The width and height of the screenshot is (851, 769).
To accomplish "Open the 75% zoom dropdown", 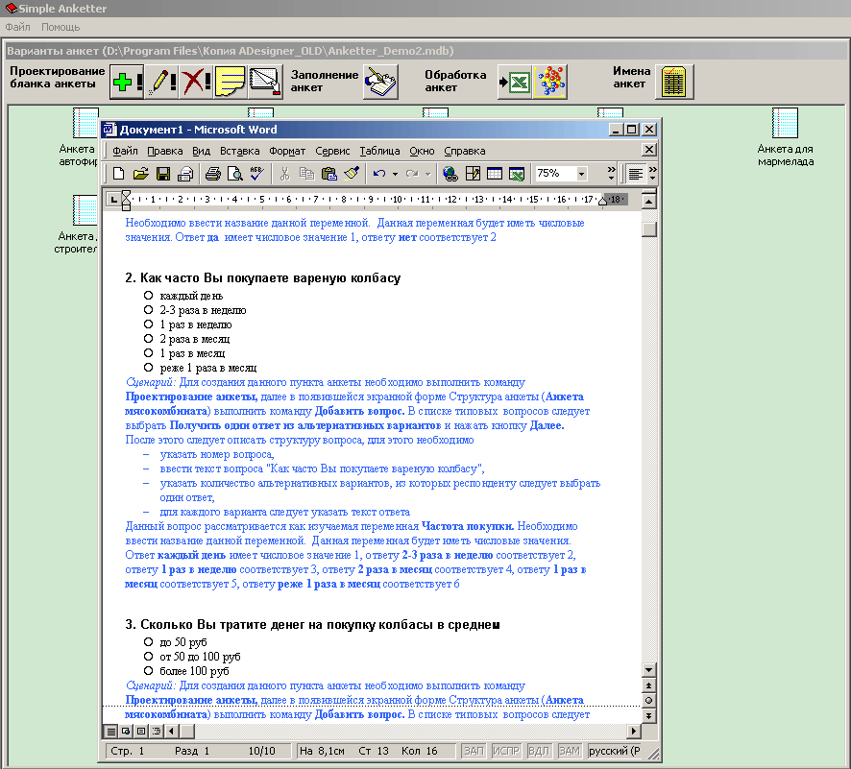I will coord(582,174).
